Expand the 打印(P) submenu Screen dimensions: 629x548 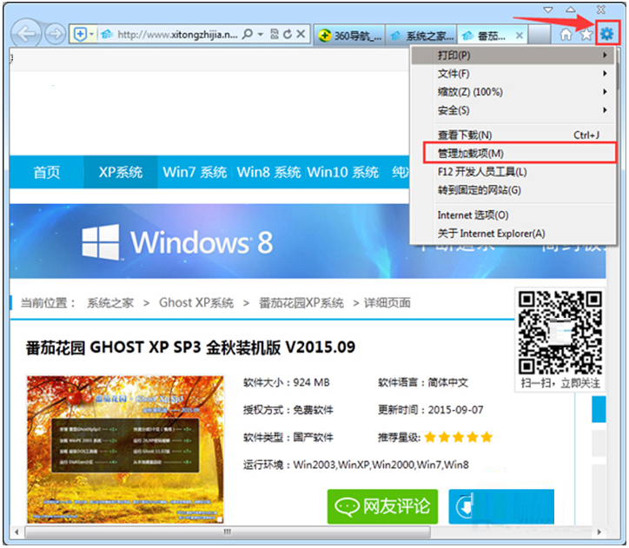tap(513, 56)
